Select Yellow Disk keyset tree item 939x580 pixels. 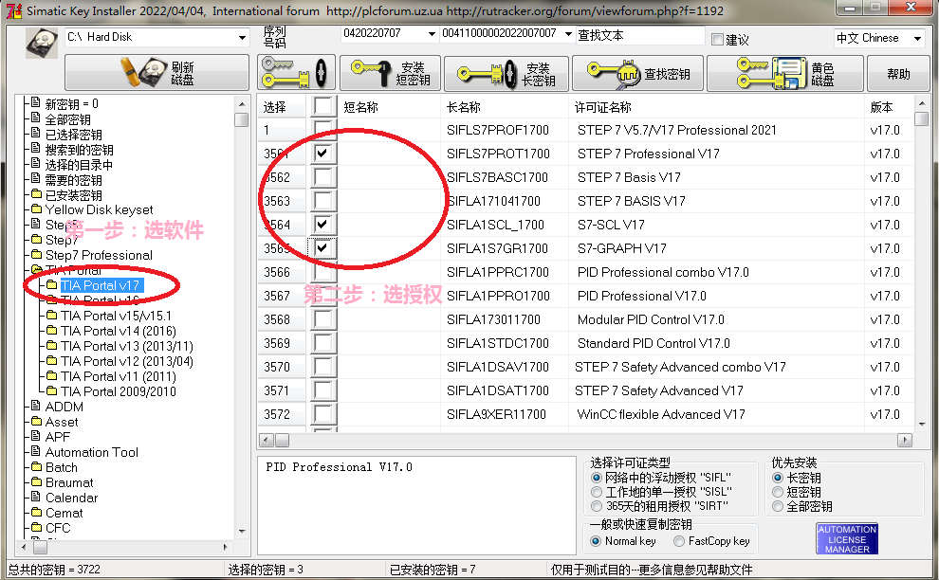(x=99, y=209)
